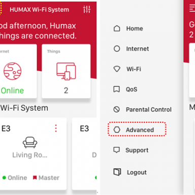This screenshot has height=195, width=195.
Task: Click the globe icon on Internet card
Action: point(13,71)
